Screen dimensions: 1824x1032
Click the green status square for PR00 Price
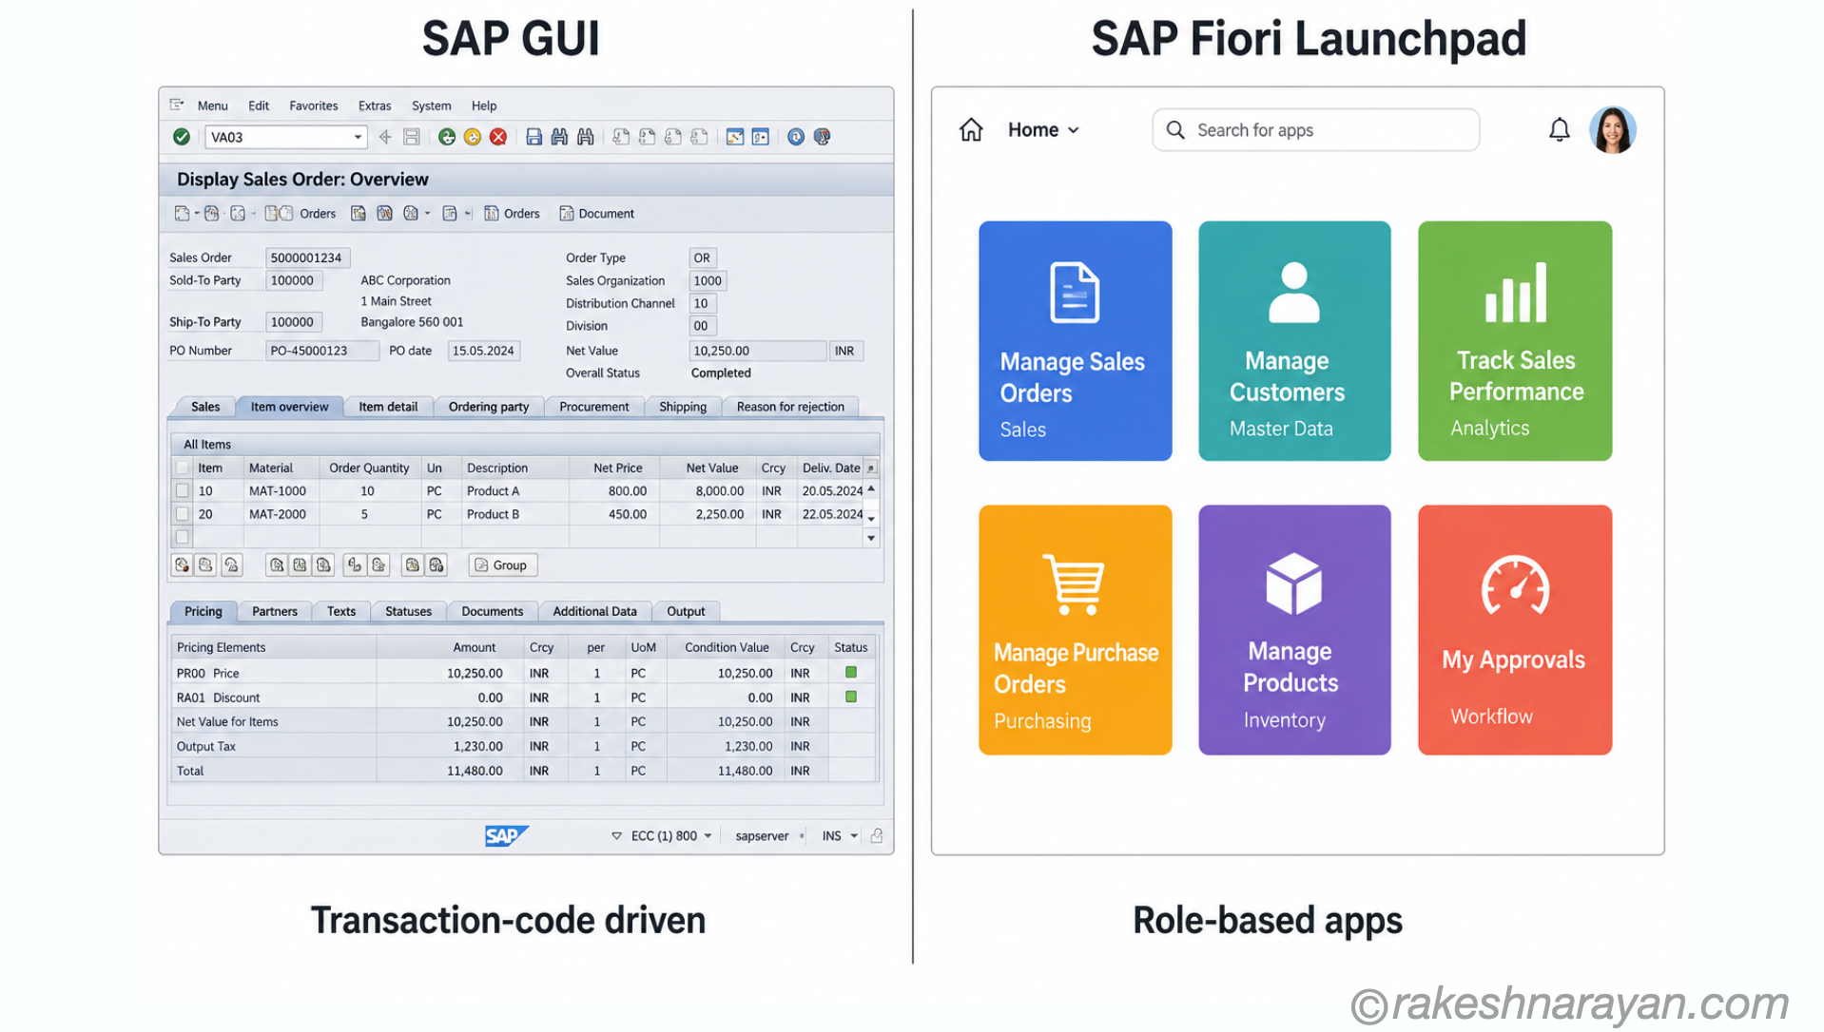coord(851,672)
